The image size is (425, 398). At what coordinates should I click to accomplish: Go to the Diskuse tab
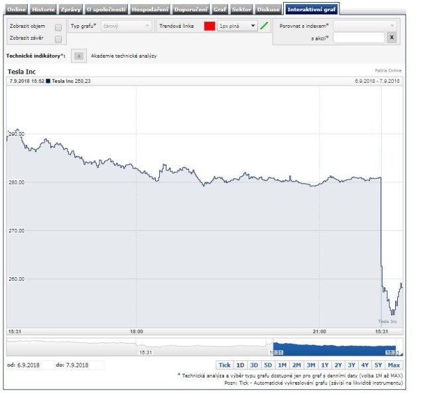(x=268, y=9)
